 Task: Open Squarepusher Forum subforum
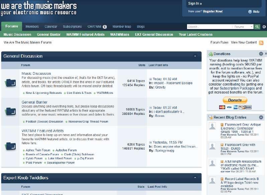61,163
